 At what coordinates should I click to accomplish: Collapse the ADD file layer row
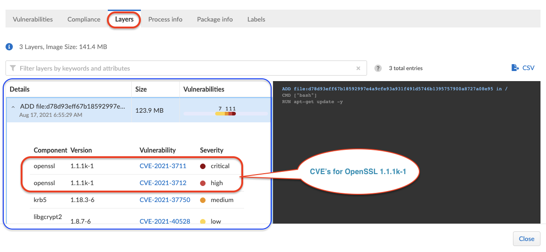13,107
